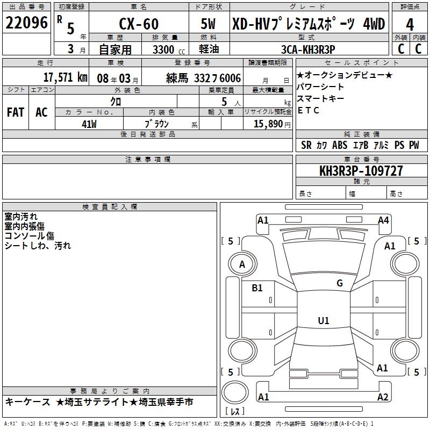Viewport: 430px width, 430px height.
Task: Click the B1 mark on left front door
Action: [x=257, y=288]
